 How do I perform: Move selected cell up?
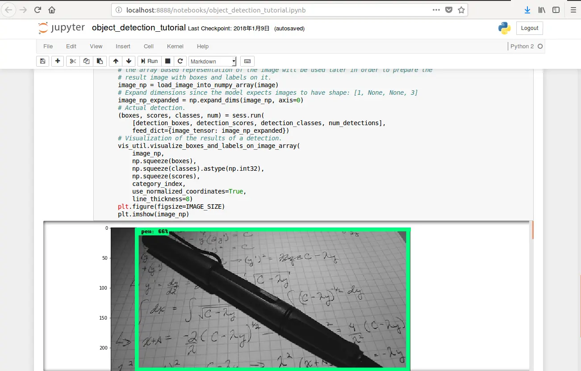(116, 61)
